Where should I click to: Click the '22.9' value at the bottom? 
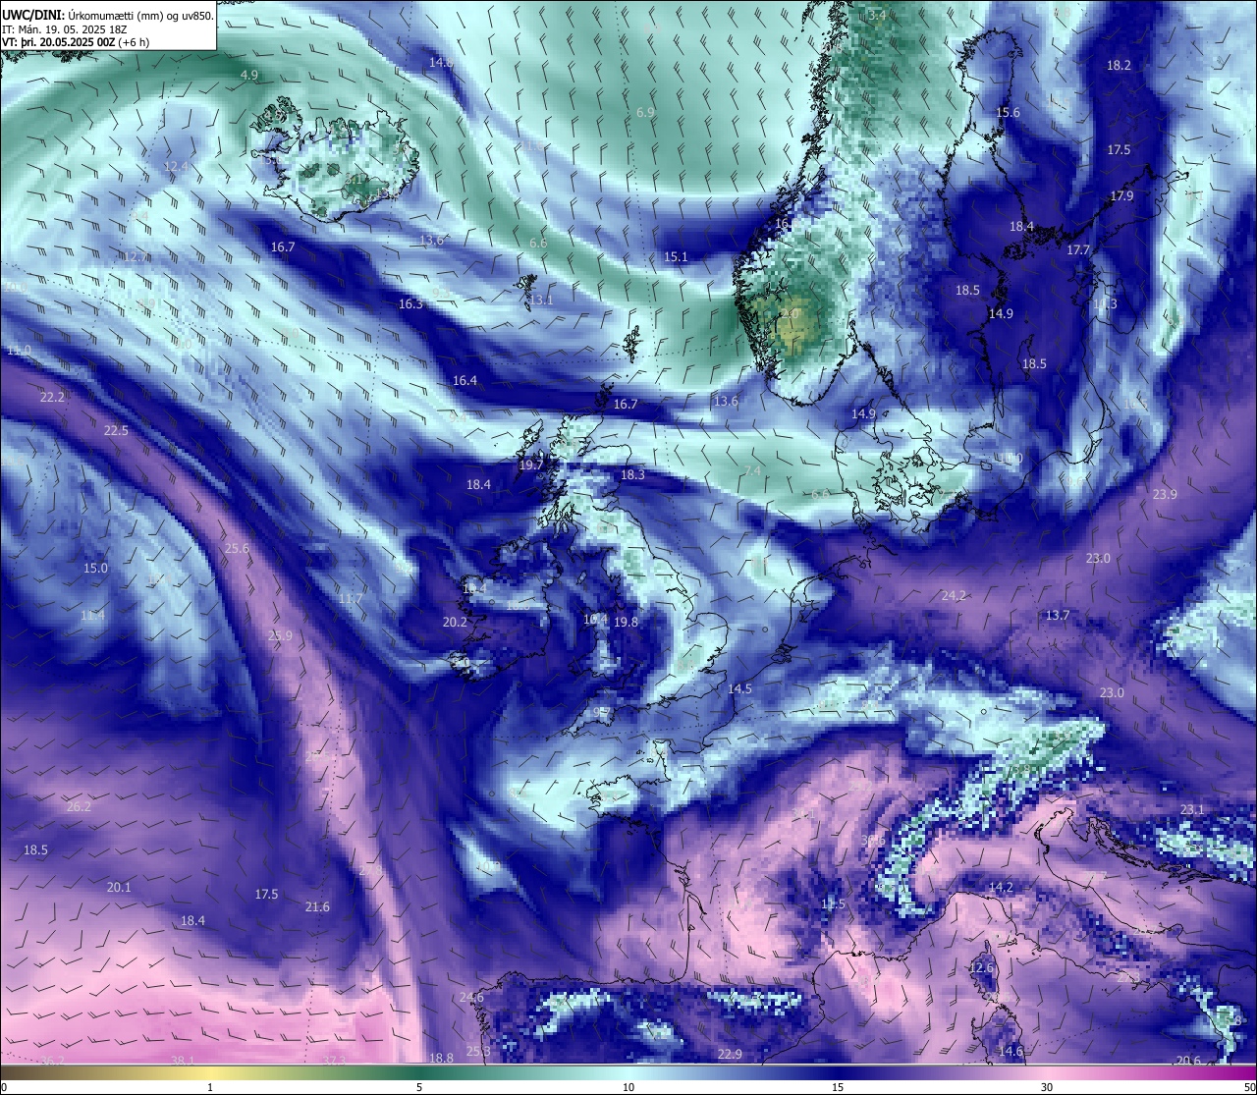pyautogui.click(x=730, y=1055)
